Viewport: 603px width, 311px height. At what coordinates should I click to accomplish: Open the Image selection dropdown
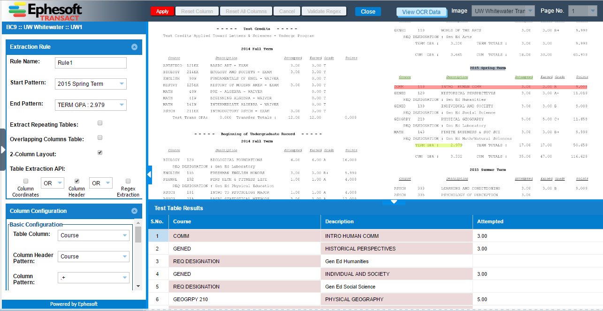pyautogui.click(x=503, y=11)
